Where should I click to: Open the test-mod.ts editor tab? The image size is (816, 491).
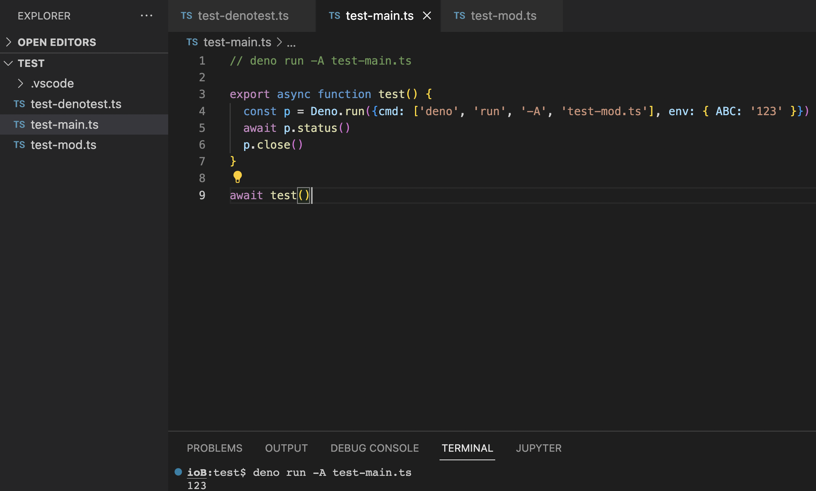click(x=503, y=16)
